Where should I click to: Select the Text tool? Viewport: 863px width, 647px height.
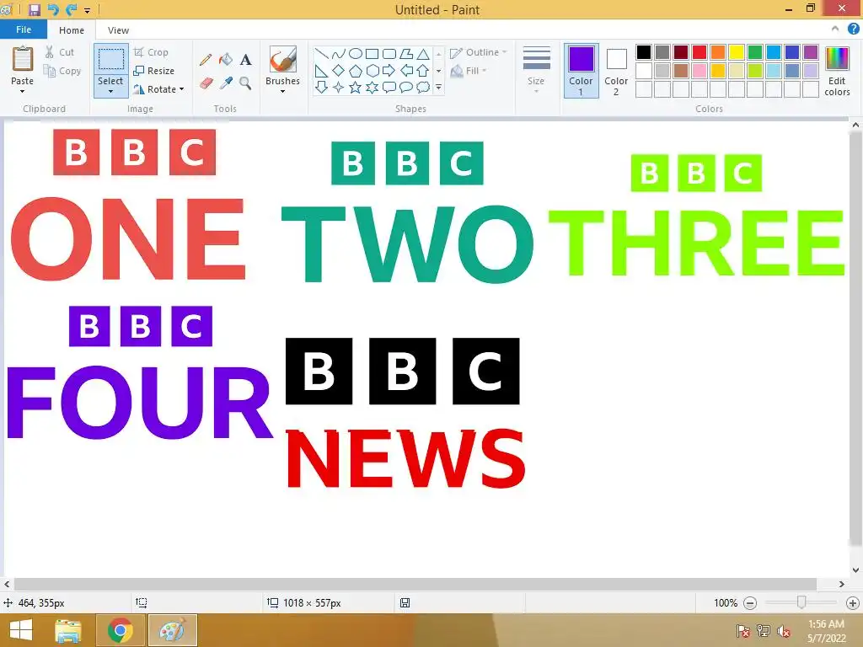(245, 60)
